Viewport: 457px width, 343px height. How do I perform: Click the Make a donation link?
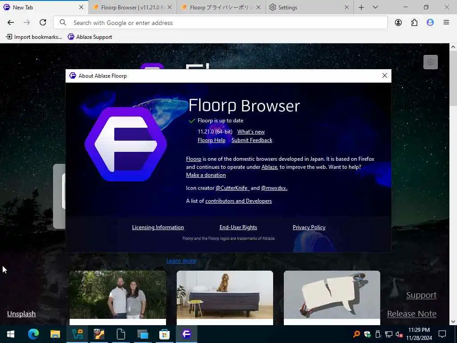click(206, 175)
